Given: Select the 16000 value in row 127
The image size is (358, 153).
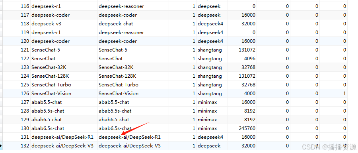Looking at the screenshot, I should pos(248,102).
